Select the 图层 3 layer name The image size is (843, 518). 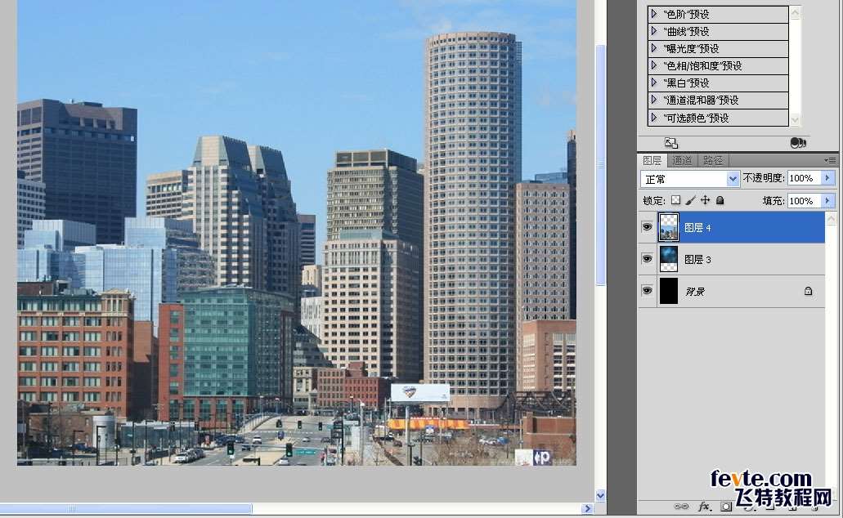coord(697,260)
